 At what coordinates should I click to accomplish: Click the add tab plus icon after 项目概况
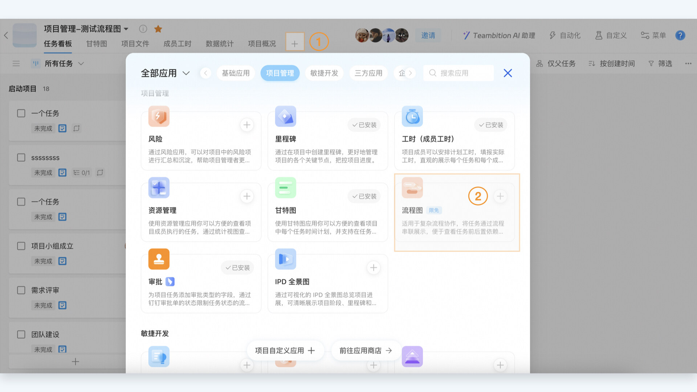point(295,44)
